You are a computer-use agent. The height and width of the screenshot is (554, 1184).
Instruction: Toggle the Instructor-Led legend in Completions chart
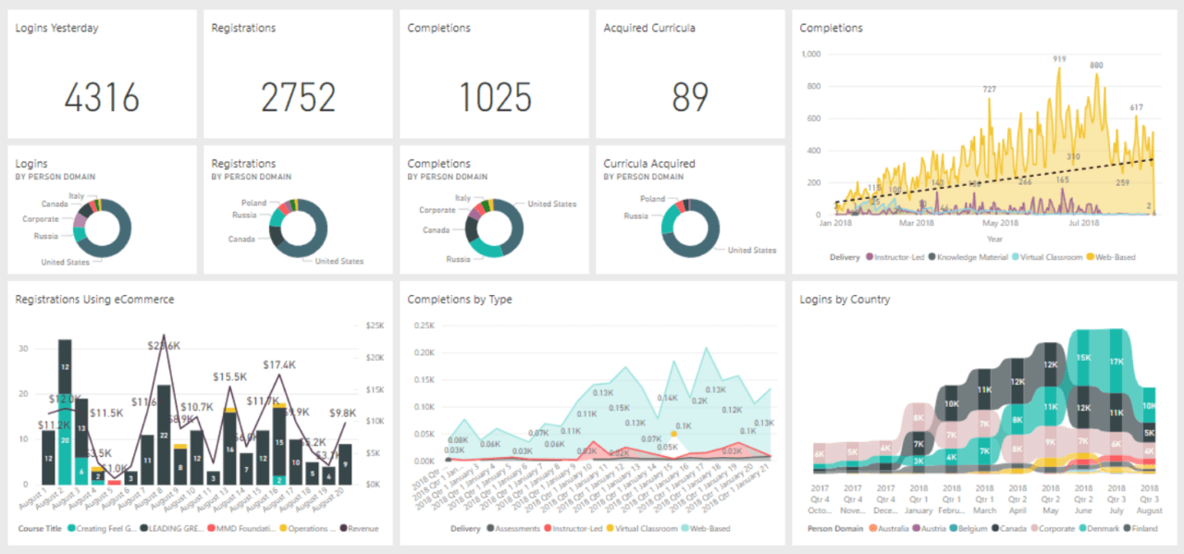coord(869,255)
